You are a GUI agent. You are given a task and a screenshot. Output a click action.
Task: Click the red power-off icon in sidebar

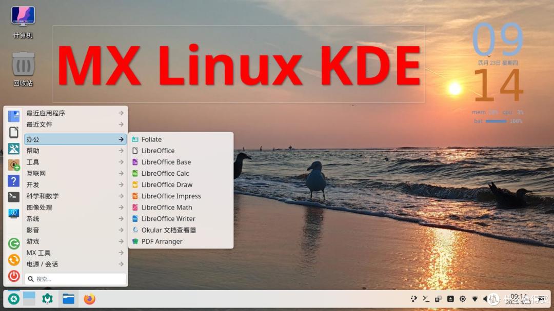pyautogui.click(x=14, y=276)
